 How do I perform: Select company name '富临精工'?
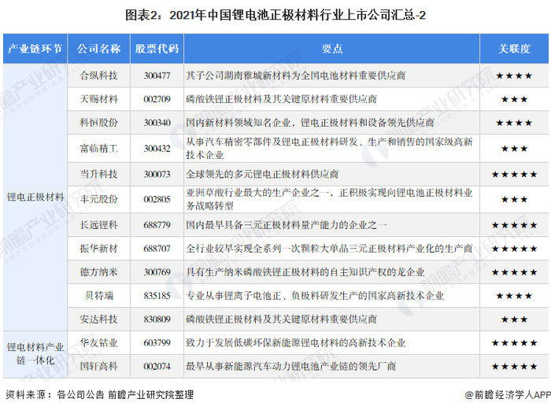(x=98, y=148)
